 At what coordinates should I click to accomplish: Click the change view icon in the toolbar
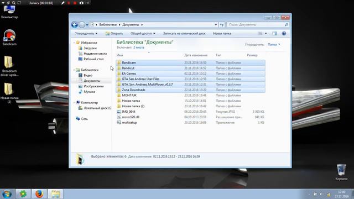click(x=261, y=33)
